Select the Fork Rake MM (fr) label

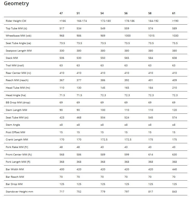point(17,147)
